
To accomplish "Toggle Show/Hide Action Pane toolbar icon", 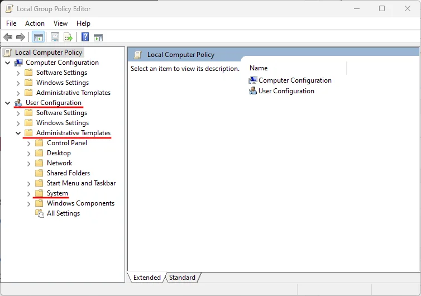I will [x=98, y=37].
